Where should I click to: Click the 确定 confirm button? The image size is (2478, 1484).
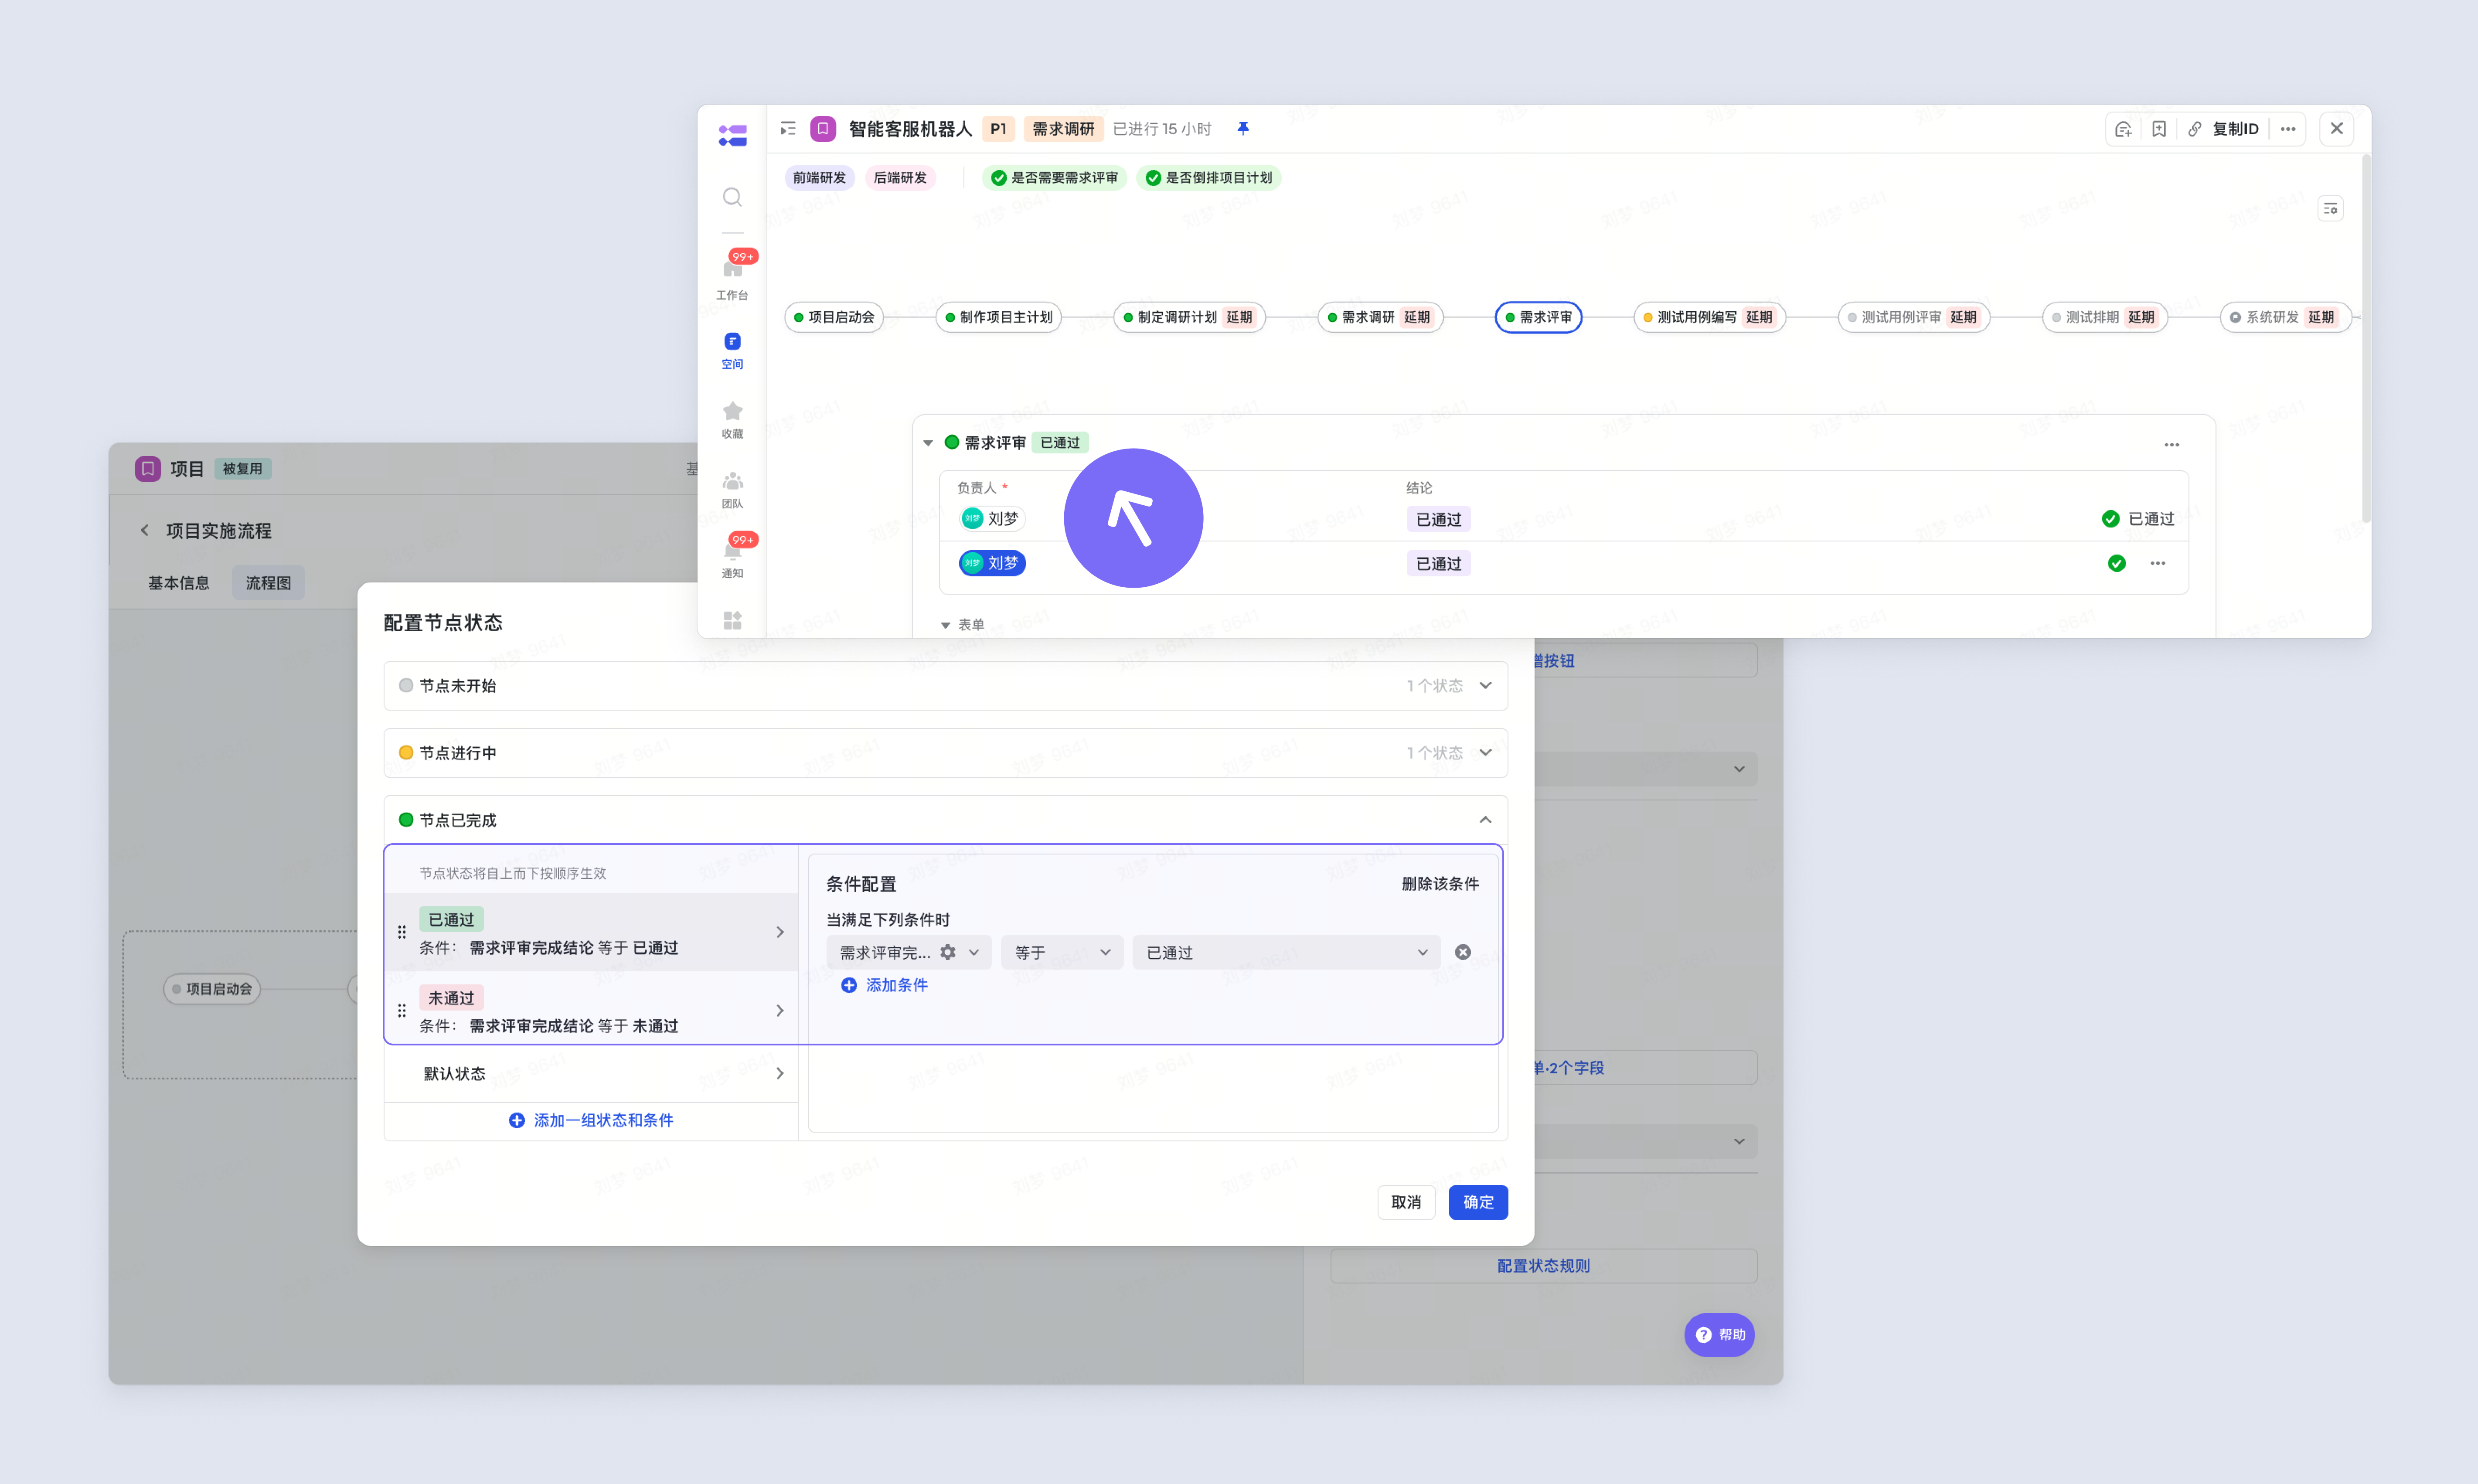[x=1478, y=1202]
